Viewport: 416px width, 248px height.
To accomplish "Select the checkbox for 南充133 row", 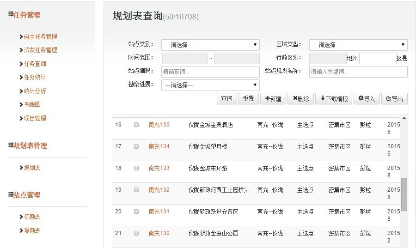I will [x=136, y=168].
